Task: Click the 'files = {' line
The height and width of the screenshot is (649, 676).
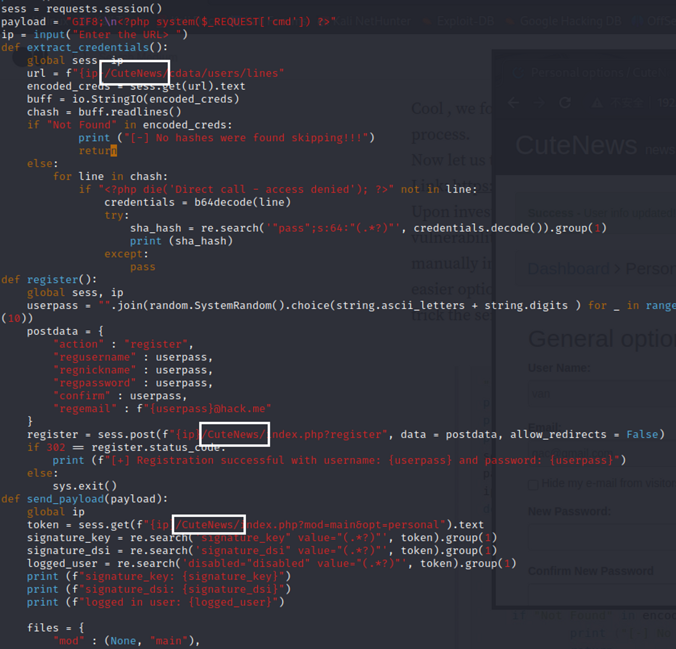Action: pos(55,628)
